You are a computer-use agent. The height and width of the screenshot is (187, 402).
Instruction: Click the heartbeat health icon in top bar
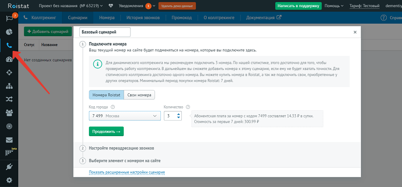pyautogui.click(x=111, y=6)
